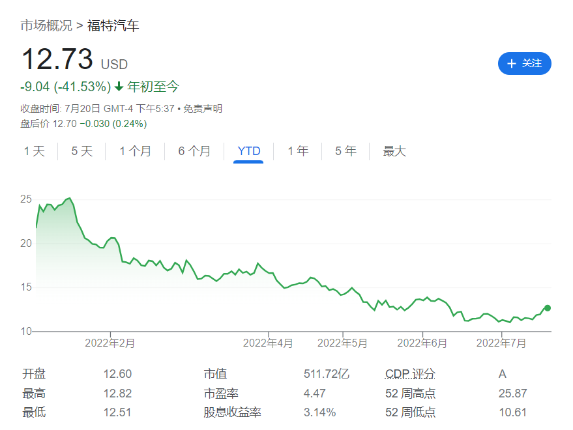Click the 52 周低点 label

(411, 412)
